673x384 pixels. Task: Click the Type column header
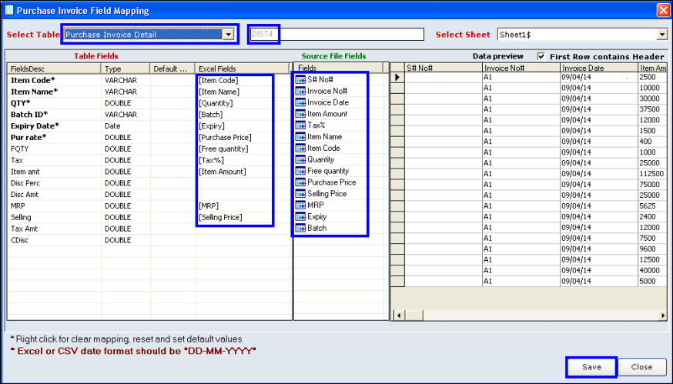126,68
